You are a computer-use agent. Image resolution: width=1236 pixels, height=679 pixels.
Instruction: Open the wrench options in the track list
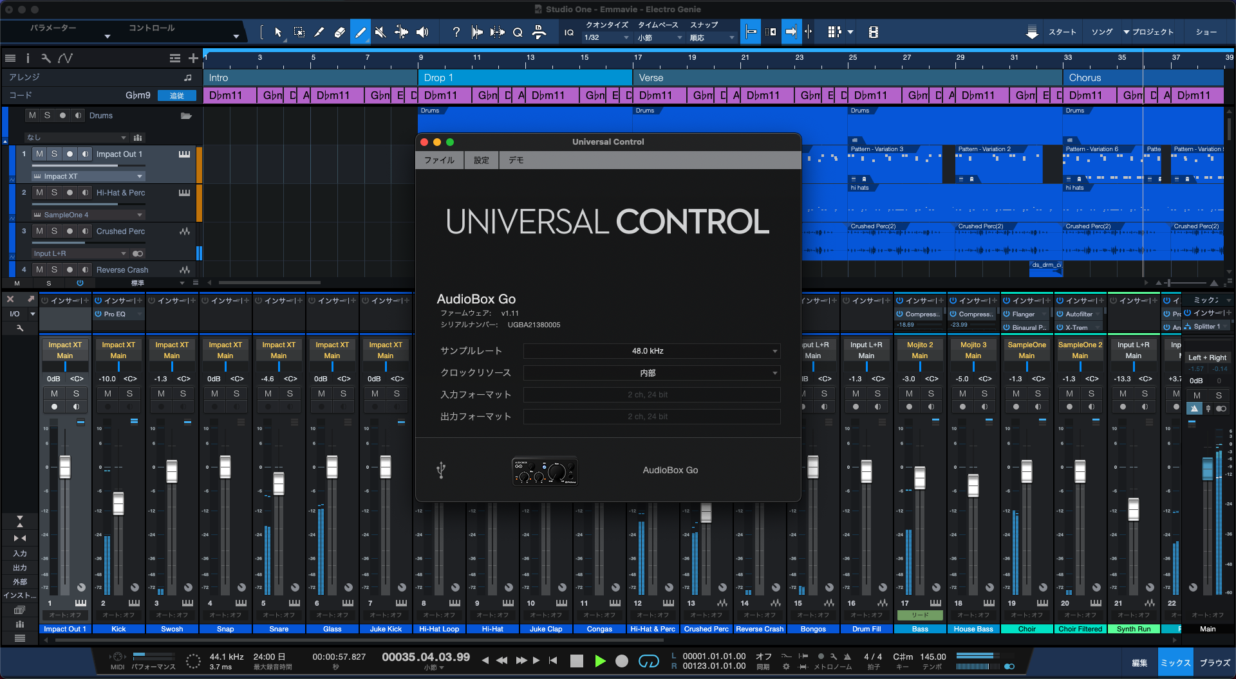pyautogui.click(x=46, y=58)
